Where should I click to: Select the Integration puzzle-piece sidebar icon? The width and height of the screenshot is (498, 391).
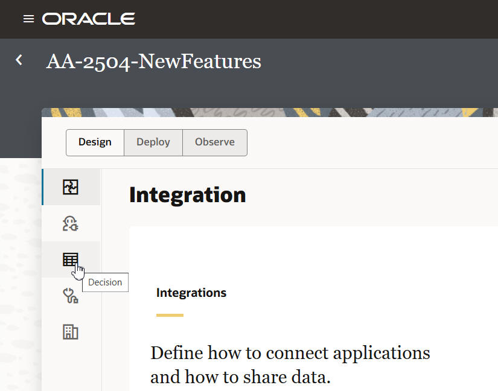[x=71, y=188]
